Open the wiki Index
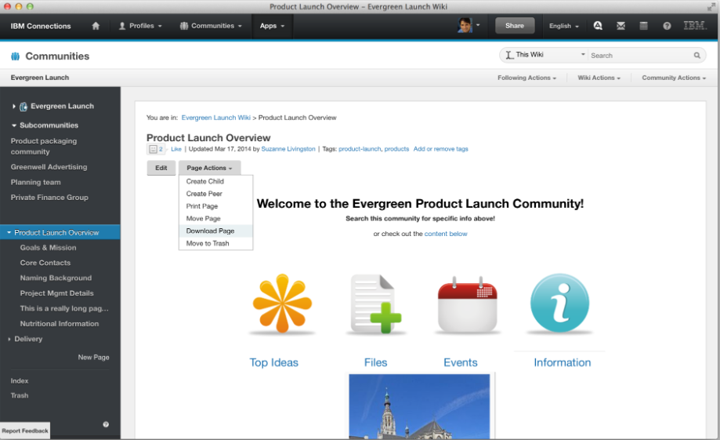The image size is (720, 440). click(x=20, y=380)
